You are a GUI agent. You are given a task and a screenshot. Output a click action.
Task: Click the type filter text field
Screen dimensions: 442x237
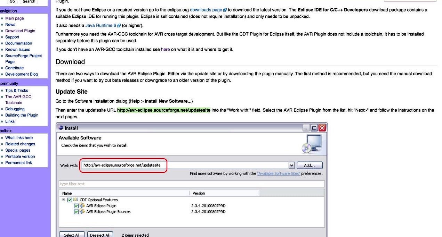click(x=192, y=184)
